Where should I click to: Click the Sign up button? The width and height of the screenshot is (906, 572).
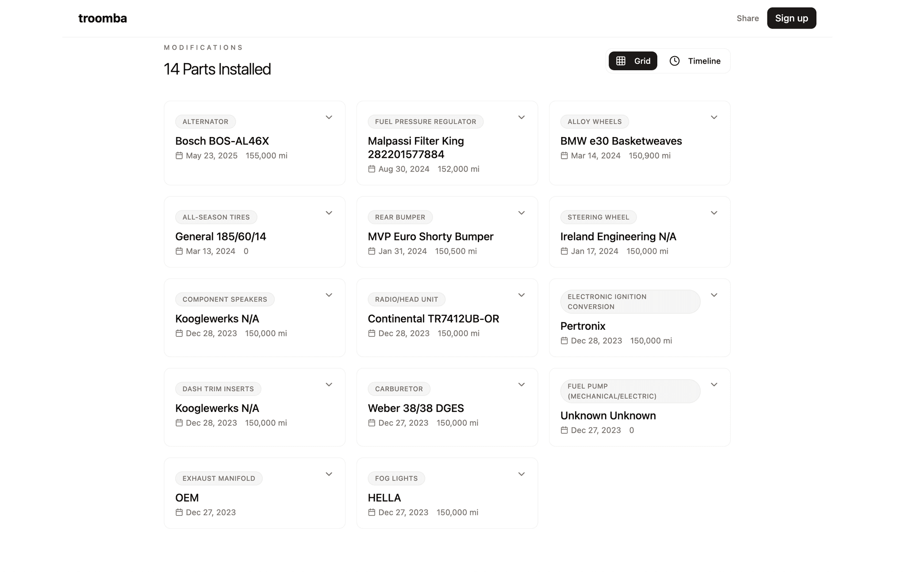791,18
